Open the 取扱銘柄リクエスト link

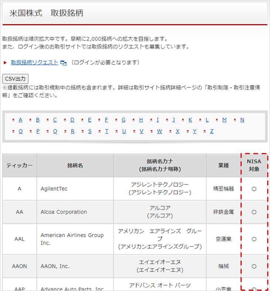[x=34, y=63]
